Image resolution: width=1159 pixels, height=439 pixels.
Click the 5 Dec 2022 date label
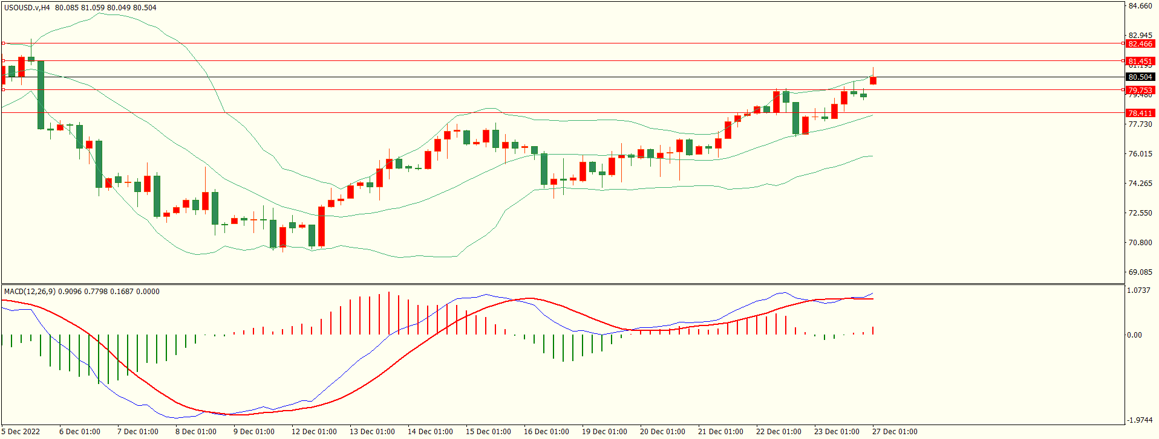pos(21,432)
